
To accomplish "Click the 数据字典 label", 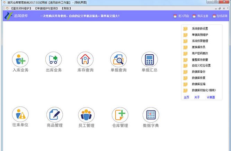I will pos(151,125).
